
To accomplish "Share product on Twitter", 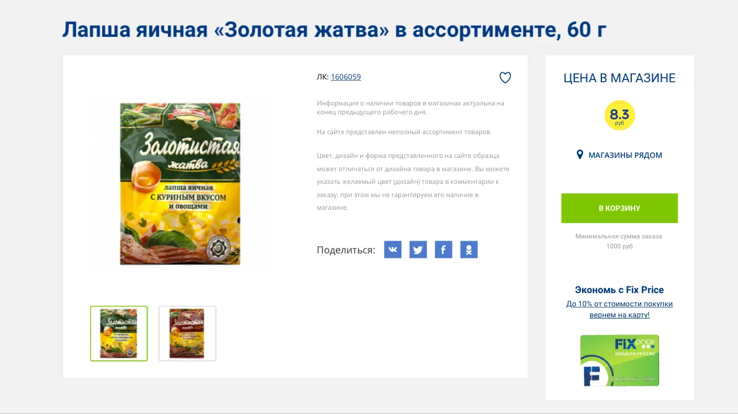I will tap(418, 250).
